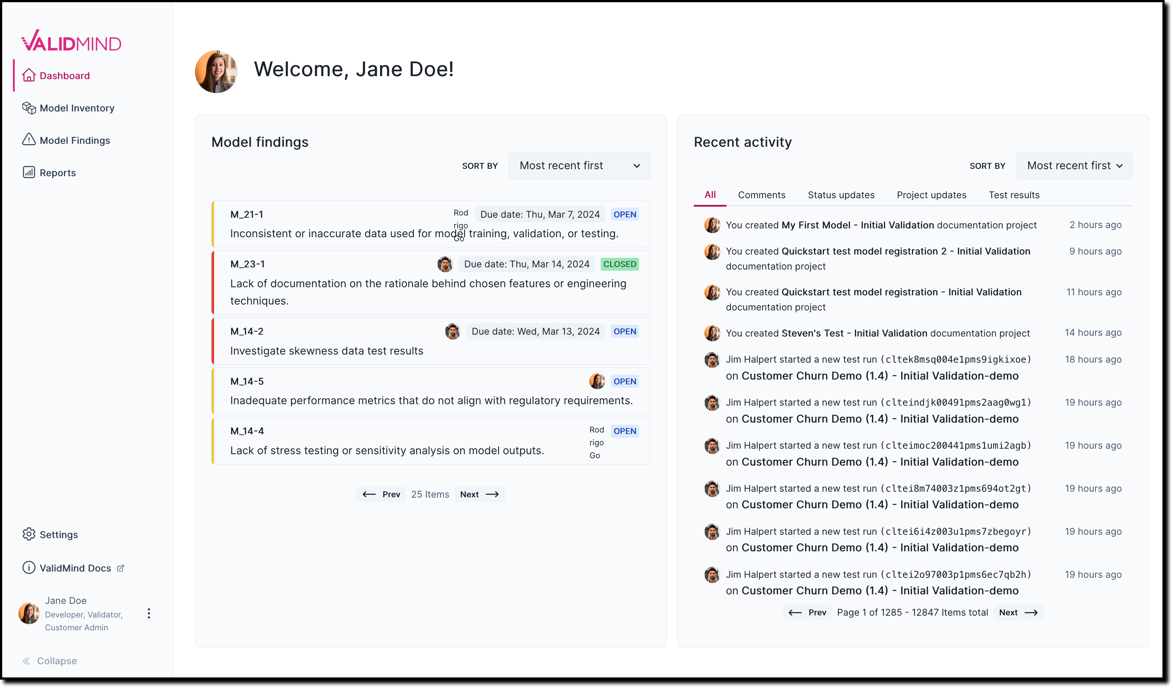Select the Model Findings warning icon
The width and height of the screenshot is (1172, 687).
coord(29,140)
